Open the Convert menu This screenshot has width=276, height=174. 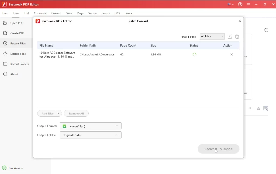coord(56,13)
